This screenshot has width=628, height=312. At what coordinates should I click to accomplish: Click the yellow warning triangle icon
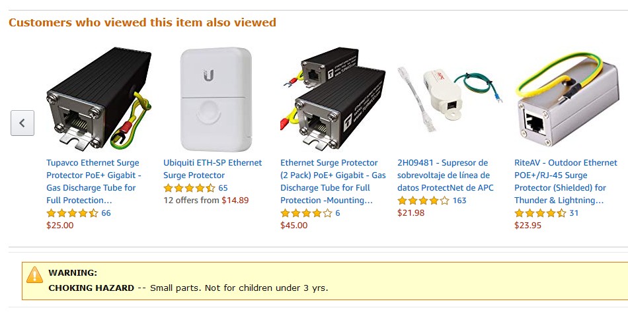35,275
